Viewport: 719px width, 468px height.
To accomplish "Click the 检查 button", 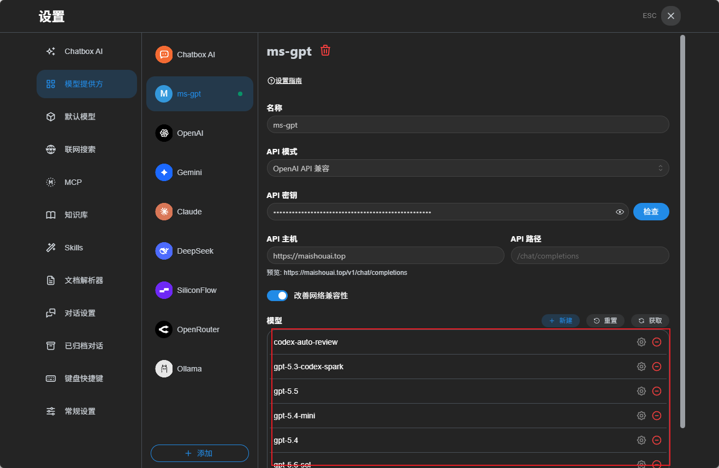I will point(651,212).
